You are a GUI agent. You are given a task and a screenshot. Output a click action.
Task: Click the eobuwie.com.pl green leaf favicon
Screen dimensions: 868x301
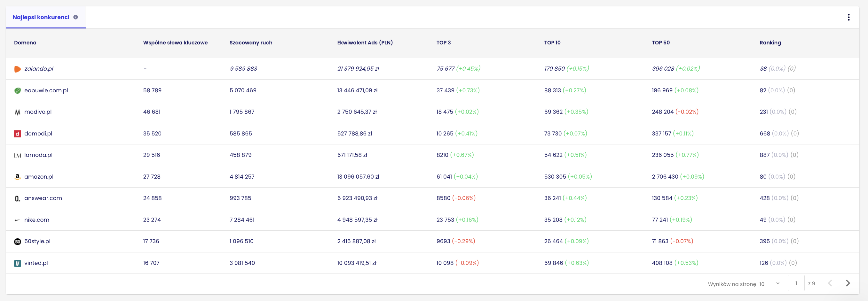tap(18, 90)
